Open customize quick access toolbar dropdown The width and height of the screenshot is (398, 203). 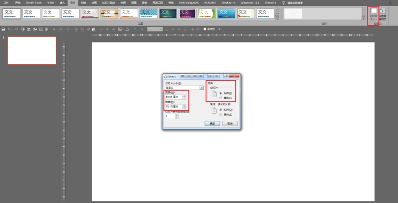point(219,29)
